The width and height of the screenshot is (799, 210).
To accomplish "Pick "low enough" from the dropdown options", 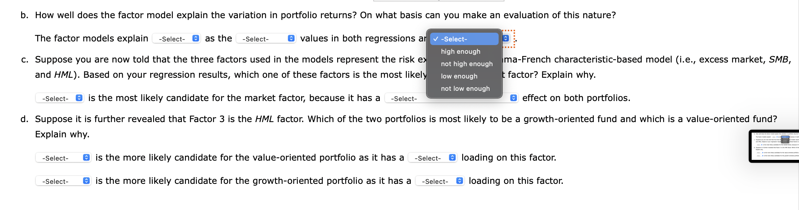I will click(x=459, y=76).
